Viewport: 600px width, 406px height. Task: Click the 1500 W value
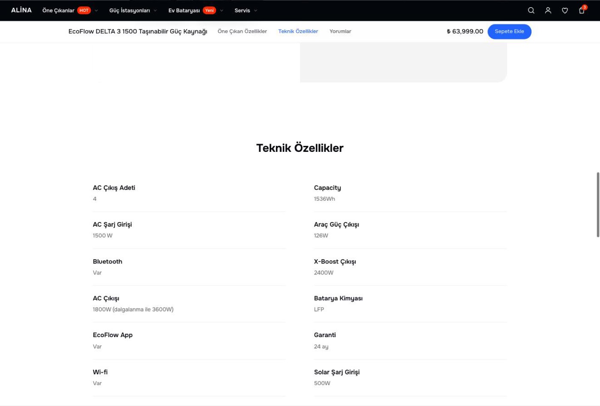(102, 236)
